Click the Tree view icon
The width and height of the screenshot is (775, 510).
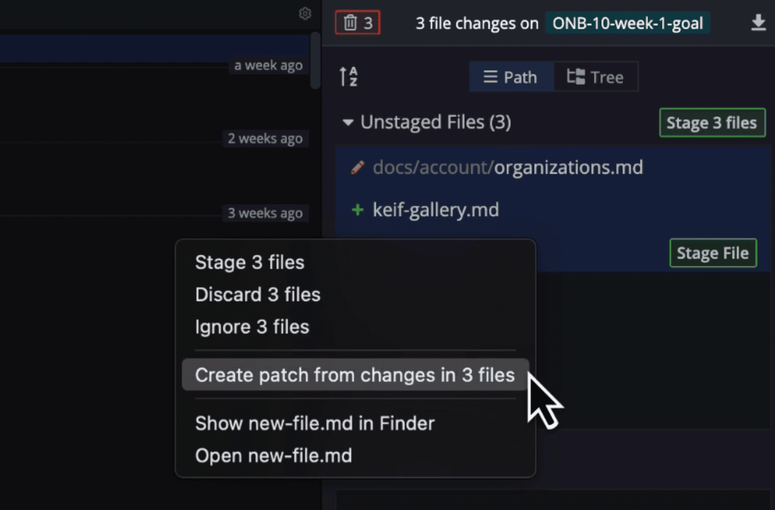point(576,76)
